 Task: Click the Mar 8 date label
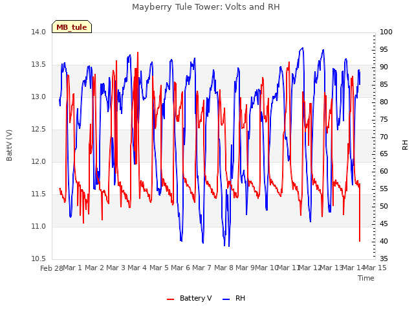point(224,268)
